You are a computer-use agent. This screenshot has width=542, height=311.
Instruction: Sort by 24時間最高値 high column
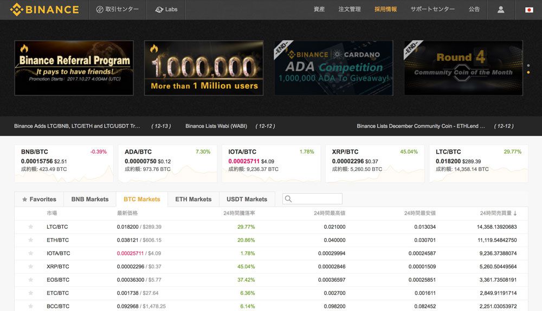(330, 213)
